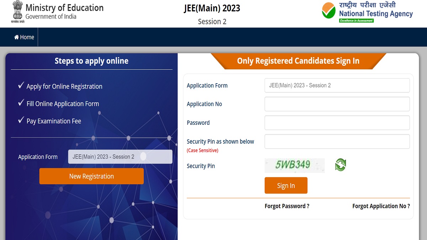This screenshot has width=427, height=240.
Task: Click the checkmark beside Pay Examination Fee
Action: pyautogui.click(x=21, y=121)
